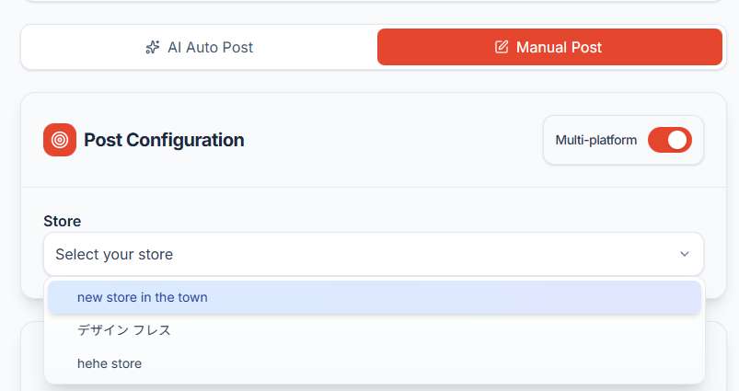Click the 'Manual Post' text label
739x391 pixels.
point(559,47)
